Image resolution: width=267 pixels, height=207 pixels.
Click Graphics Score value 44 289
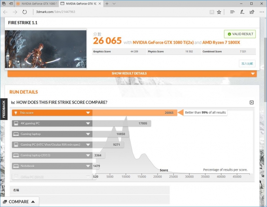pyautogui.click(x=134, y=52)
